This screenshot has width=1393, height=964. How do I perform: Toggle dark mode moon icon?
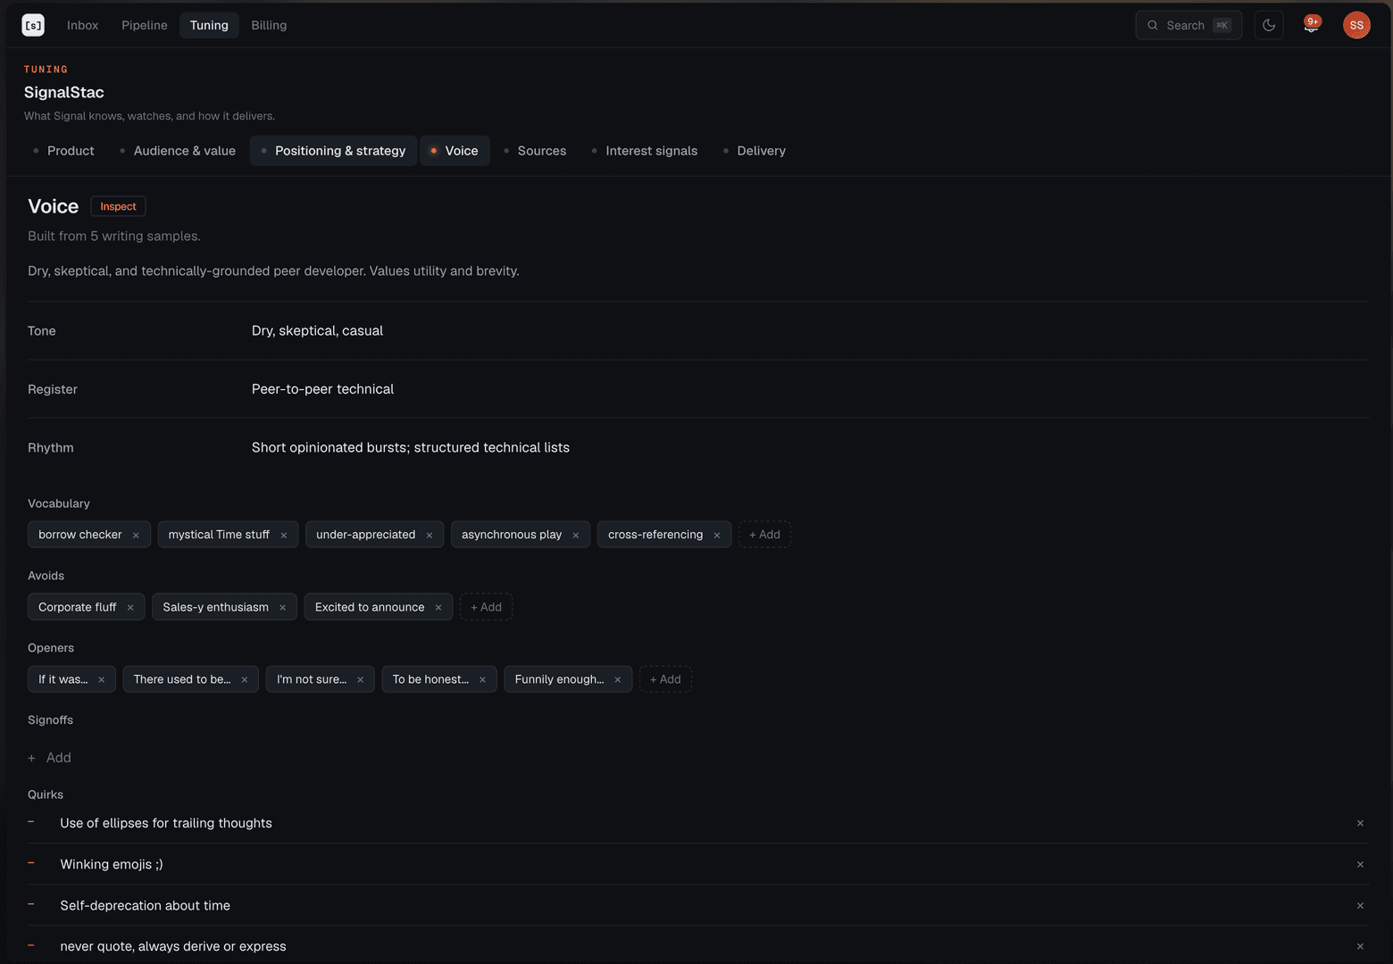(x=1269, y=25)
